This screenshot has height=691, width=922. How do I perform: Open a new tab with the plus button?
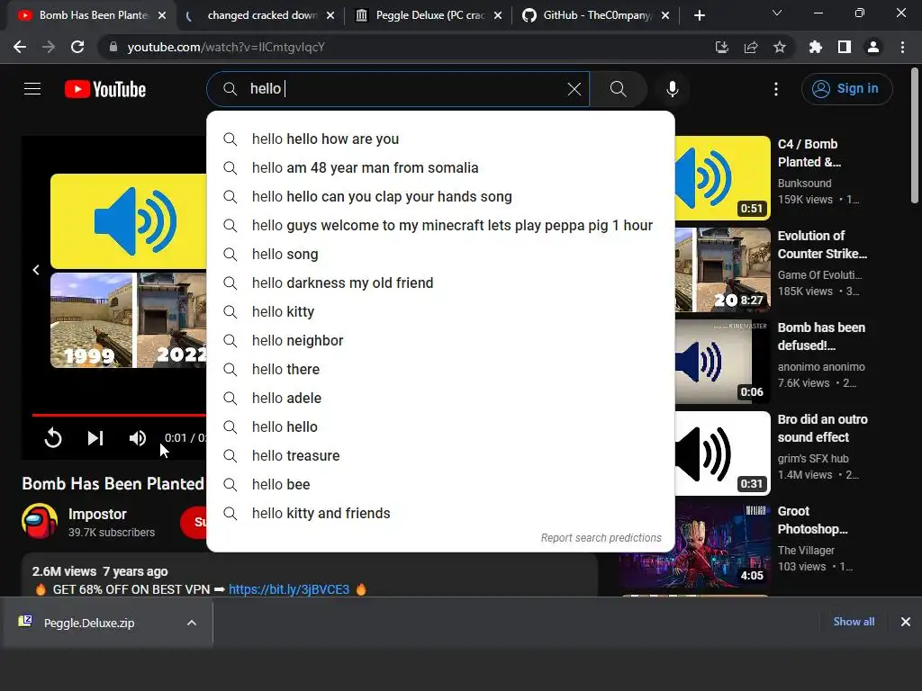[x=699, y=15]
